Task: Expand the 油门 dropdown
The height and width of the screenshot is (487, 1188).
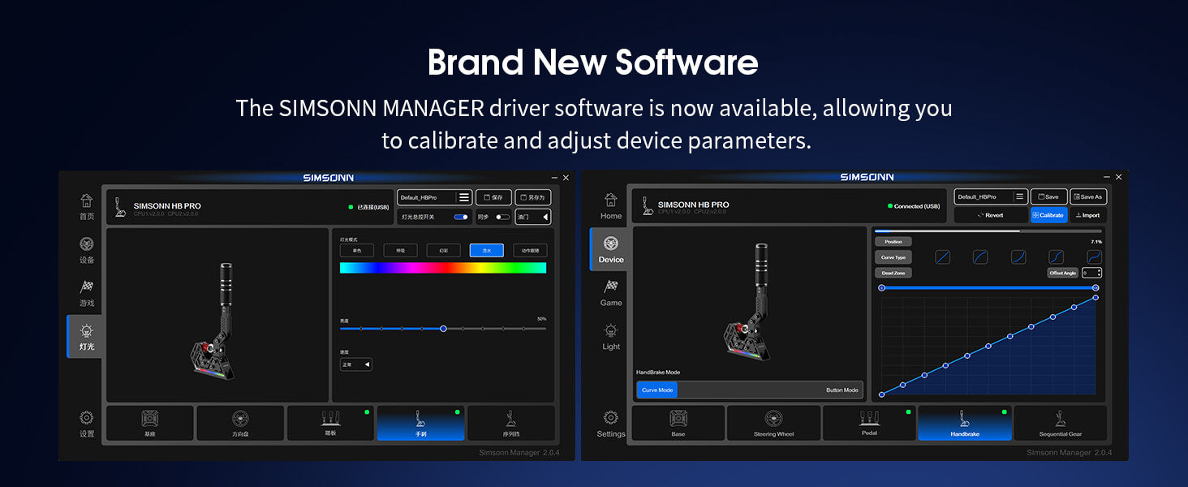Action: click(533, 217)
